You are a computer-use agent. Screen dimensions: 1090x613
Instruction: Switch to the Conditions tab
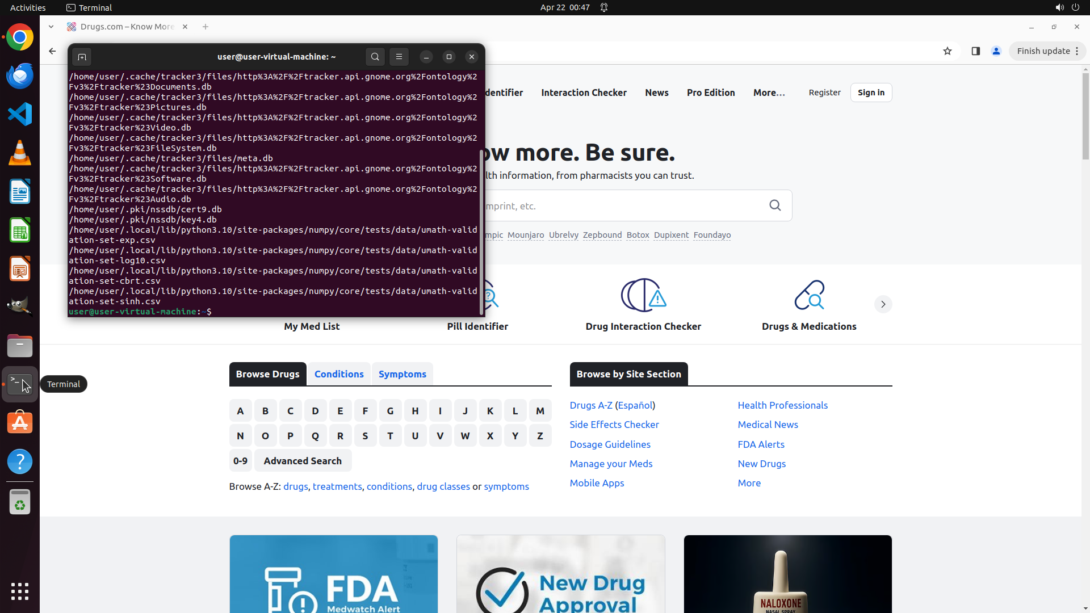coord(339,374)
